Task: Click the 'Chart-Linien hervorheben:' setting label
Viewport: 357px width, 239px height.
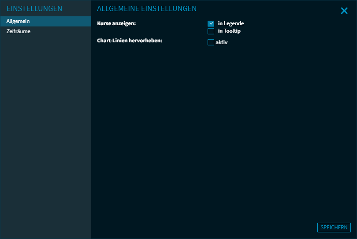Action: click(130, 41)
